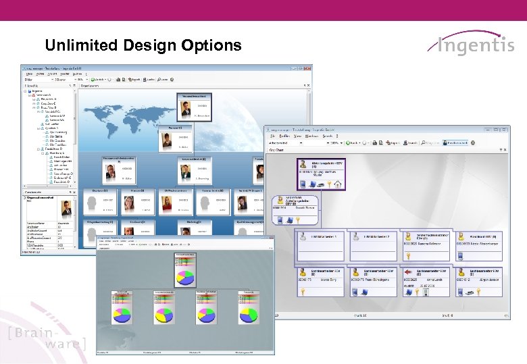Viewport: 527px width, 364px height.
Task: Click laptop icon in rounded assistant box
Action: (x=289, y=220)
